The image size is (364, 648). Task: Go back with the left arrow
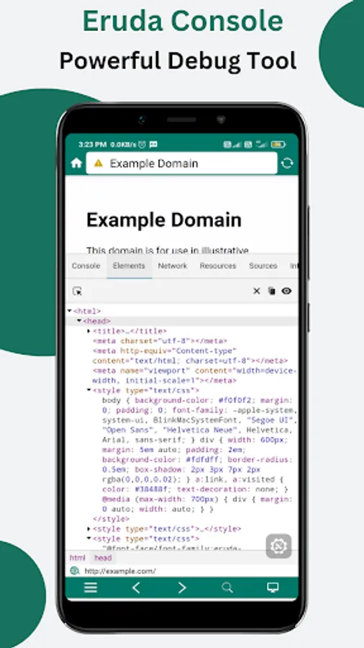pyautogui.click(x=136, y=588)
